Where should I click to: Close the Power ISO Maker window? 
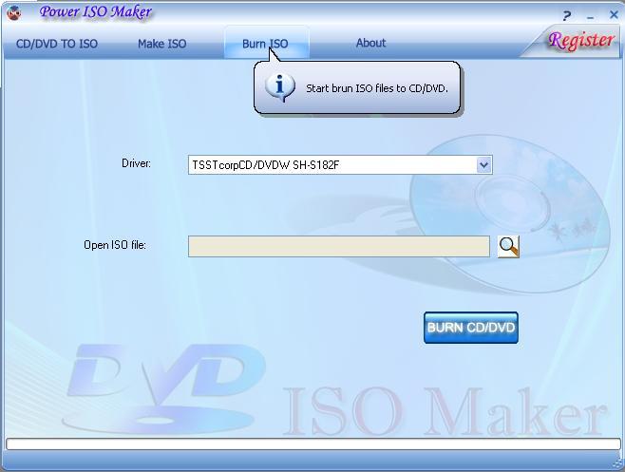614,15
